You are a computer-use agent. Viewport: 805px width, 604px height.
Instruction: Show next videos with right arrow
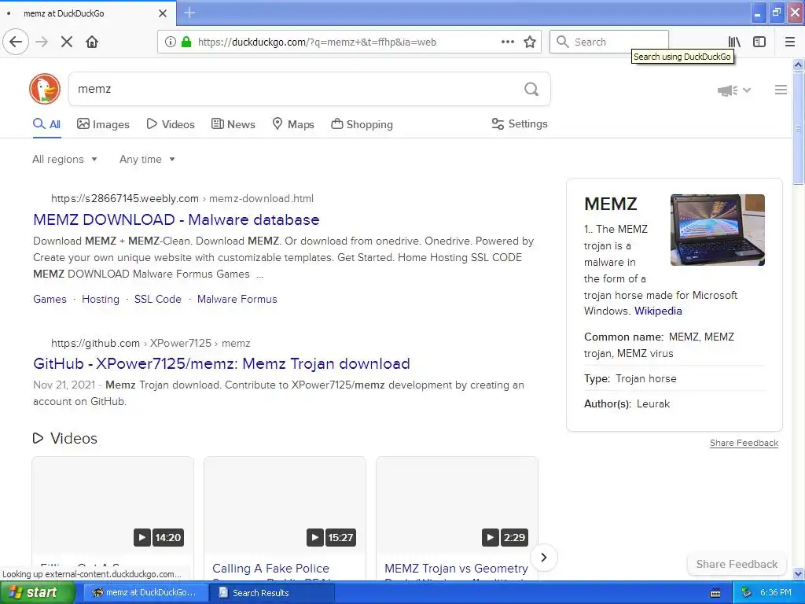pyautogui.click(x=544, y=558)
